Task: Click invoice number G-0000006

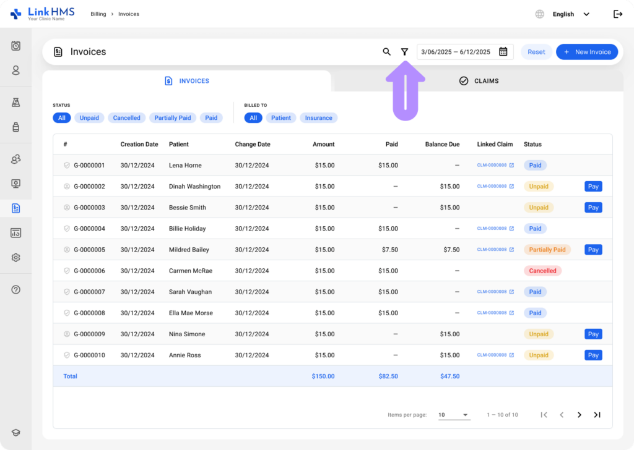Action: coord(89,271)
